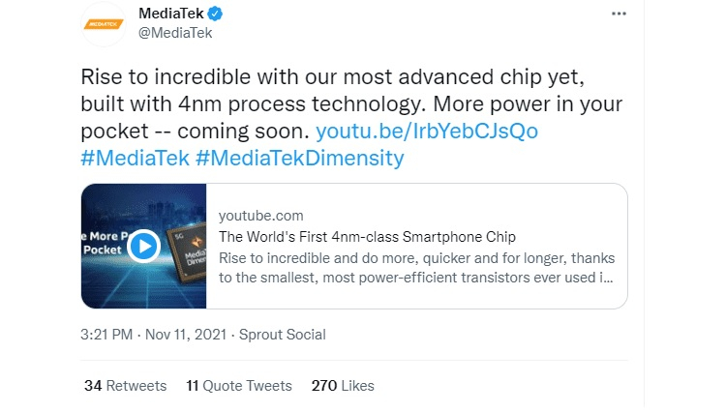Click the Sprout Social source label
726x412 pixels.
click(x=281, y=335)
